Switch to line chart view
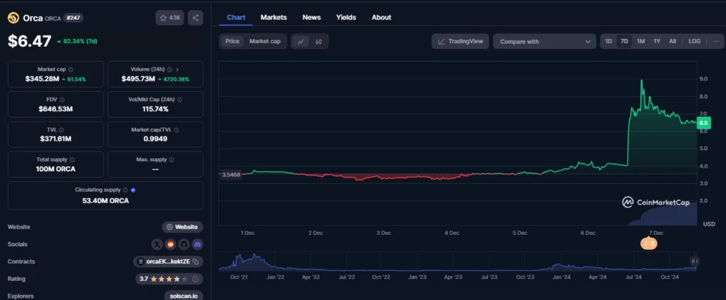Viewport: 726px width, 300px height. pyautogui.click(x=301, y=42)
